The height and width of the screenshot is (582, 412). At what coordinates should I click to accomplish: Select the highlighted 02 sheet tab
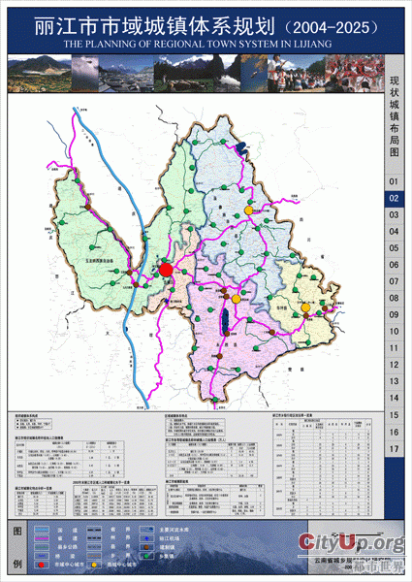(x=394, y=198)
